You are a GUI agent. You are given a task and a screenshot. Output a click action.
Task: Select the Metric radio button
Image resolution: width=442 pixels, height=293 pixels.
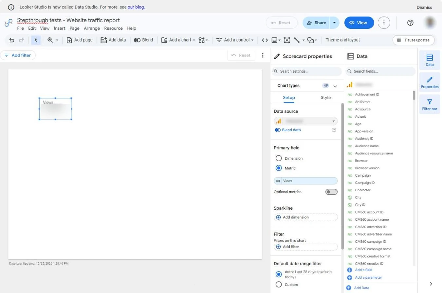click(279, 168)
